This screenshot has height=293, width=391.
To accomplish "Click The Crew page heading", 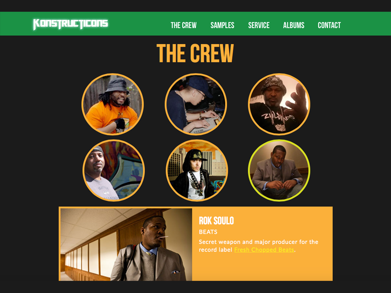I will click(x=195, y=53).
